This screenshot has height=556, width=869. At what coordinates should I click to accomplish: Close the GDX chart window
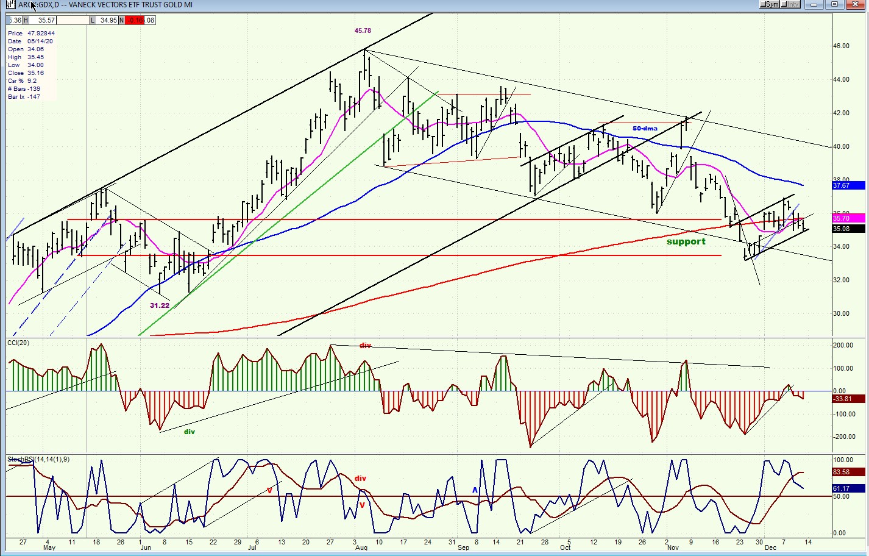tap(855, 5)
